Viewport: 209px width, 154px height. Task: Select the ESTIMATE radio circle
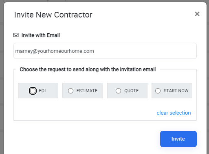click(70, 91)
